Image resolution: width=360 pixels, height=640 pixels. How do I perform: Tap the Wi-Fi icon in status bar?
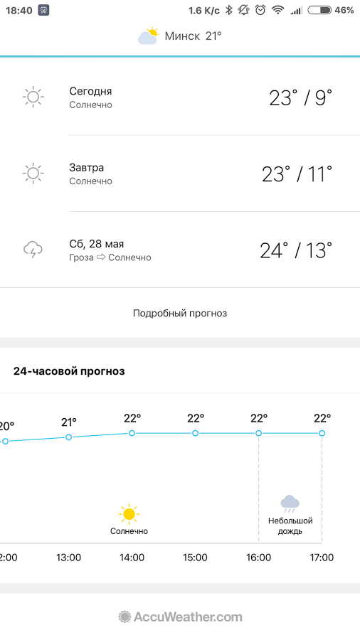click(278, 10)
